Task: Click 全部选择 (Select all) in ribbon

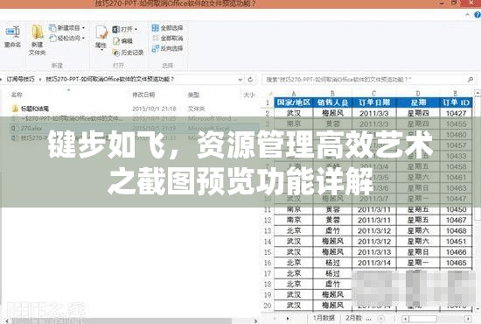Action: coord(168,28)
